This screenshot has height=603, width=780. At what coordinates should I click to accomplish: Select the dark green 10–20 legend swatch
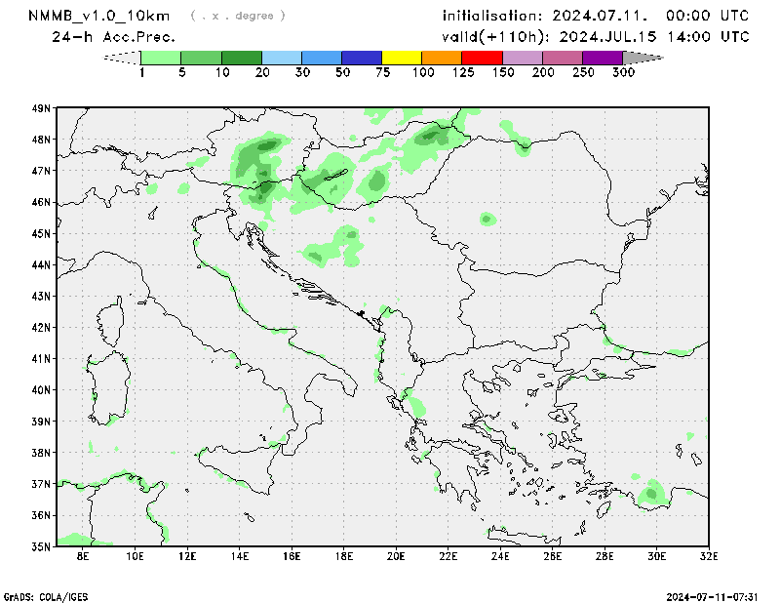(x=242, y=58)
